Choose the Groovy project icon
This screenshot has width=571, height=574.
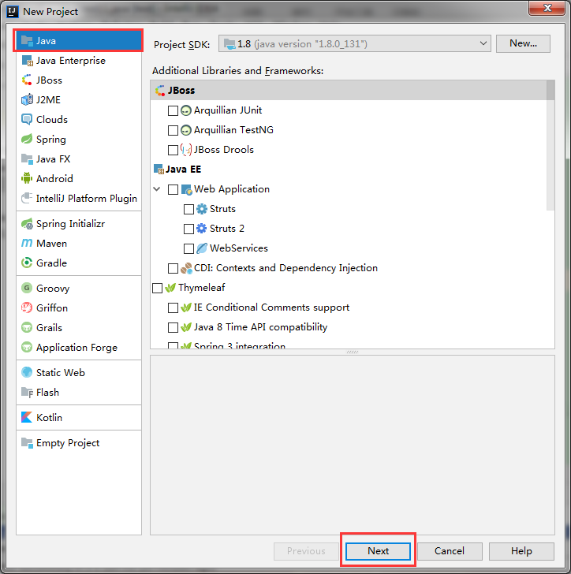27,288
